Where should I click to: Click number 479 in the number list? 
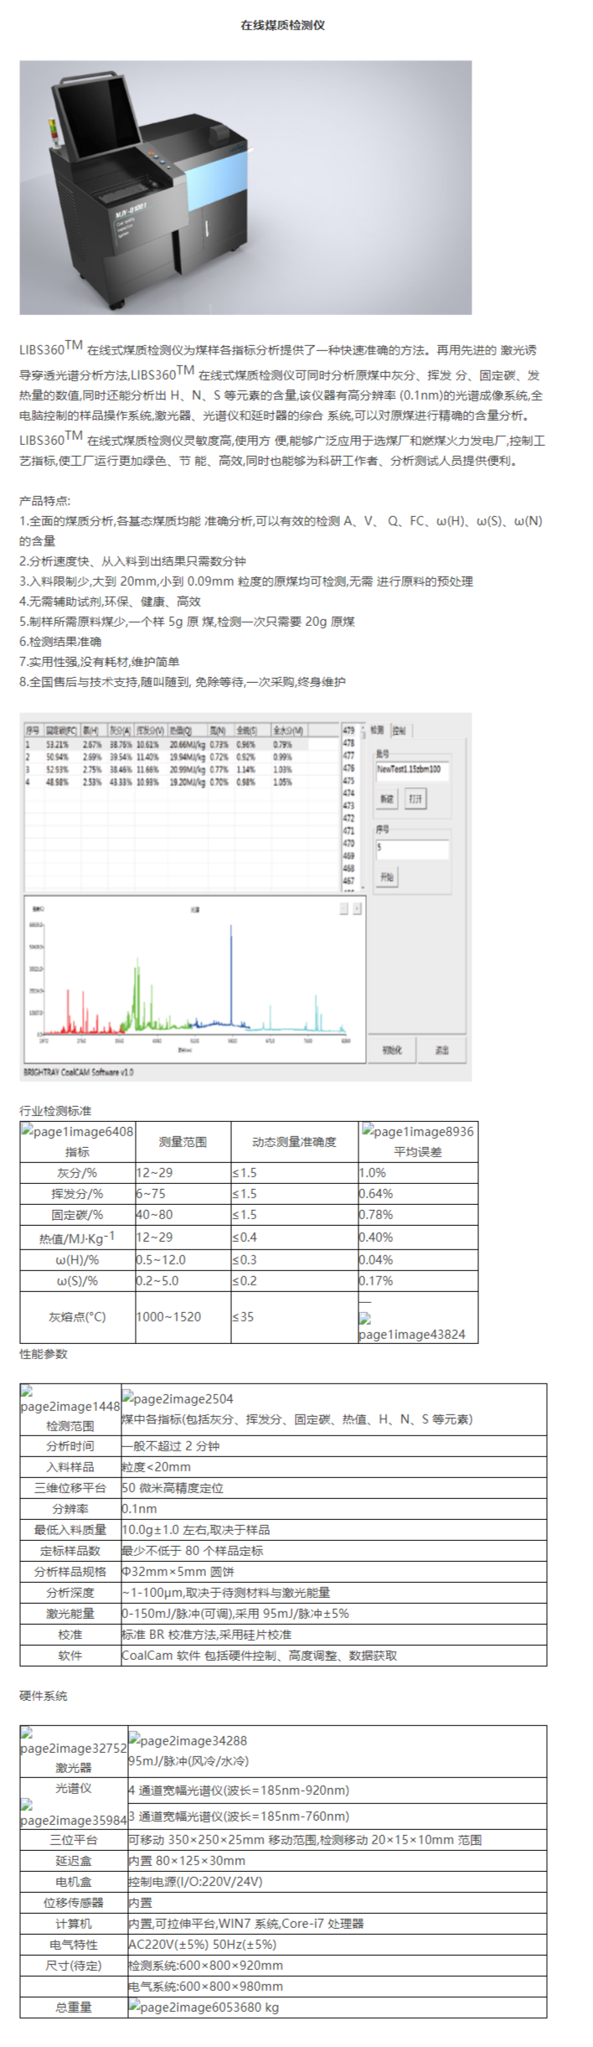click(x=349, y=730)
